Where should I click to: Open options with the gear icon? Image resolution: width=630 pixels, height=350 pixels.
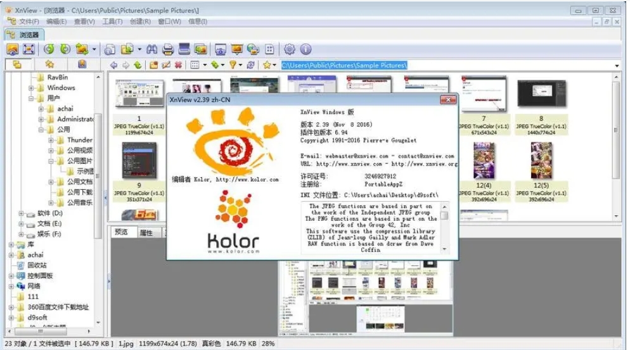pyautogui.click(x=289, y=49)
